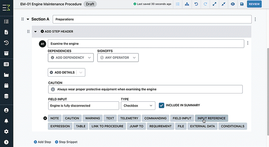269x147 pixels.
Task: Click the save disk icon
Action: [242, 4]
